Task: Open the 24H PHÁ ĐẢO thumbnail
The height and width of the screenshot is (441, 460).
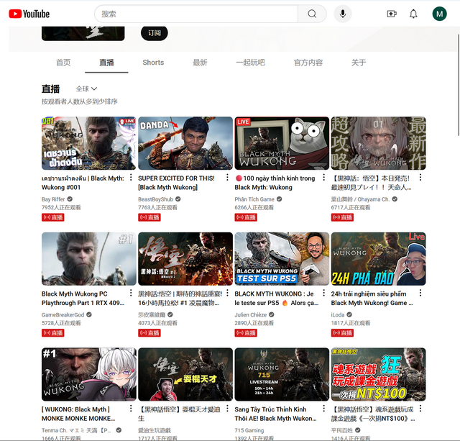Action: pos(379,259)
